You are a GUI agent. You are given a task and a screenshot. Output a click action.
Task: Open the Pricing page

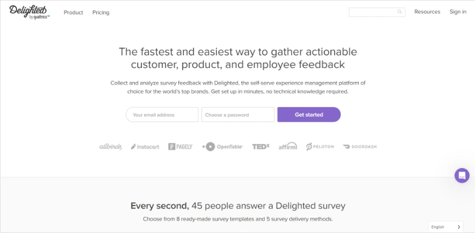pyautogui.click(x=101, y=12)
